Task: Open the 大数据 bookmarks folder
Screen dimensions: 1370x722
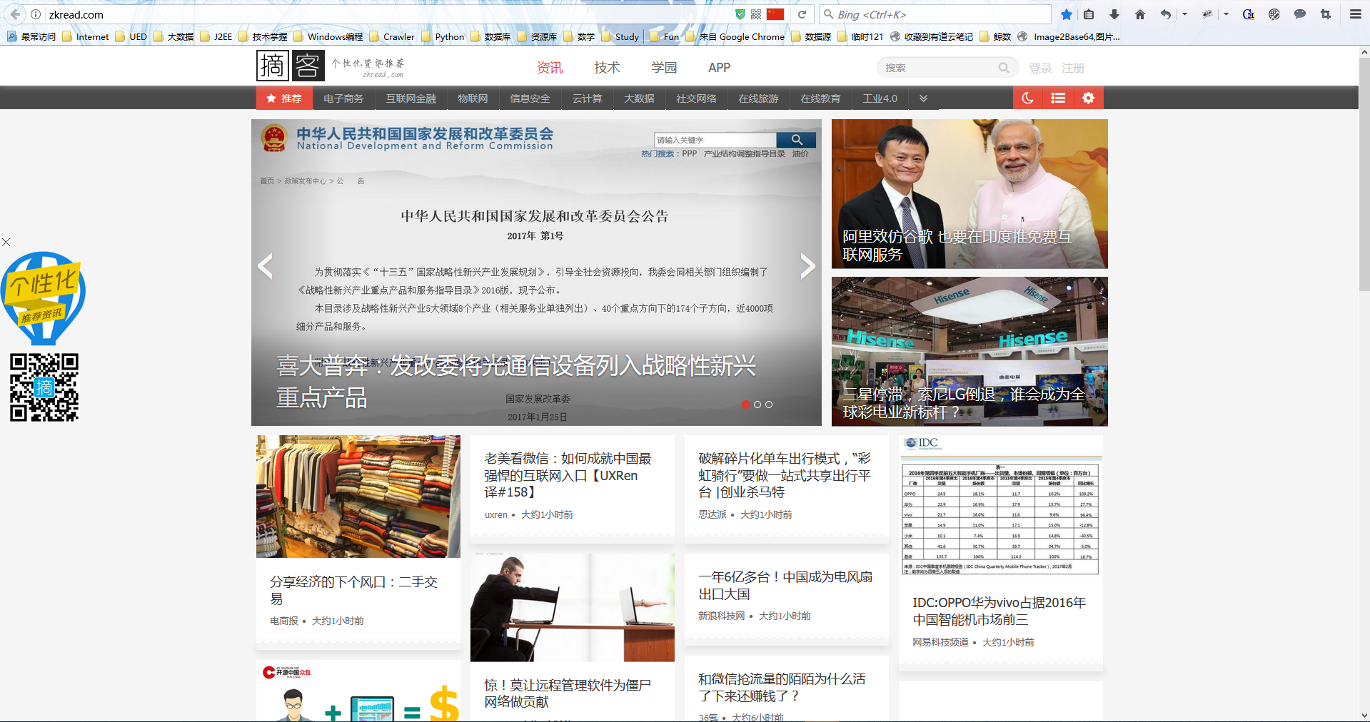Action: tap(173, 36)
